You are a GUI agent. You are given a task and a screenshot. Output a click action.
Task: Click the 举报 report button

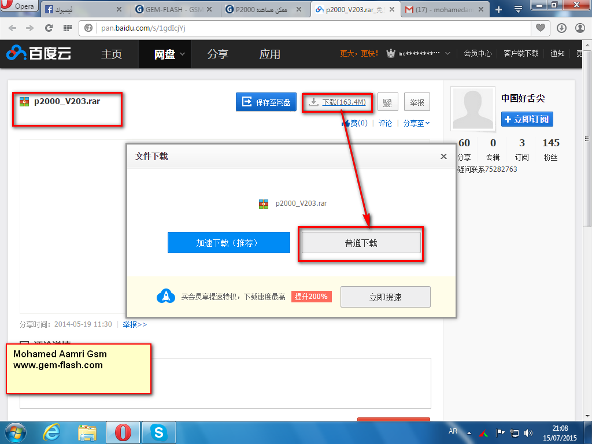[x=417, y=102]
